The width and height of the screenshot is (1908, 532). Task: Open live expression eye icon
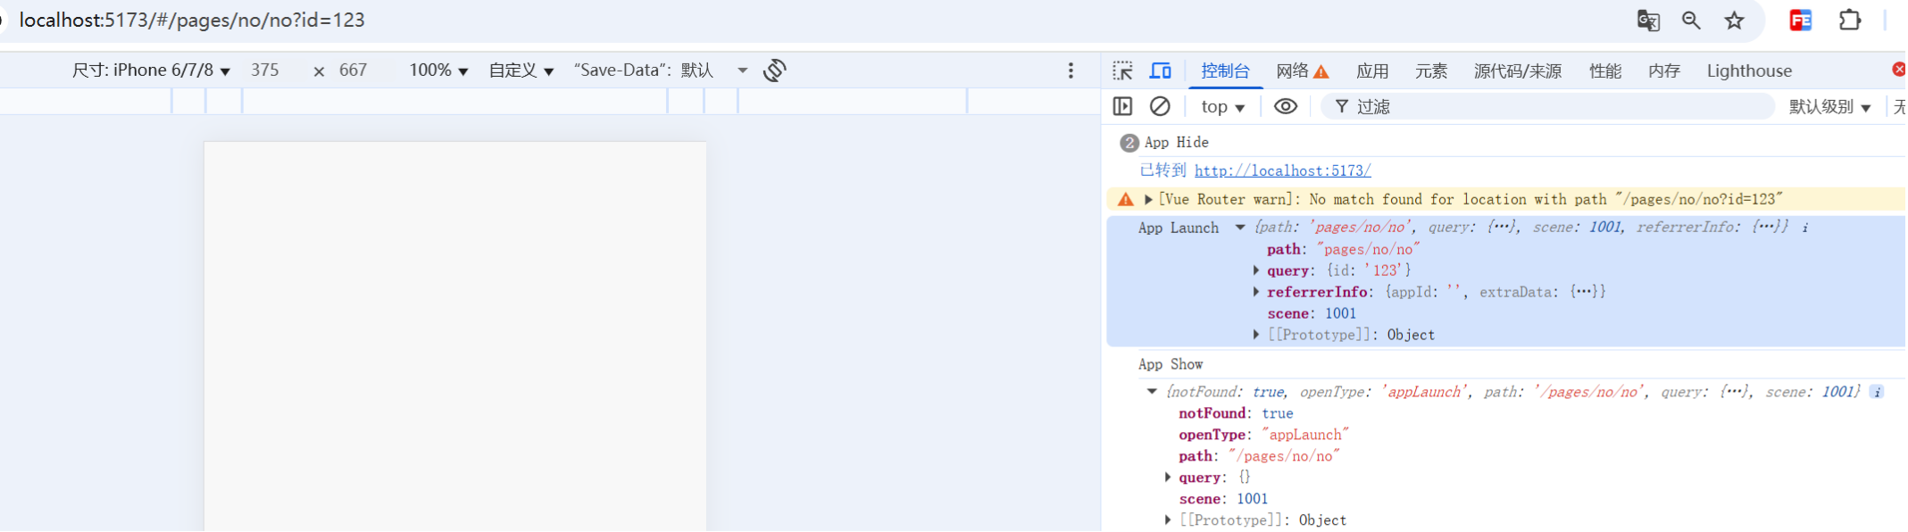tap(1285, 106)
